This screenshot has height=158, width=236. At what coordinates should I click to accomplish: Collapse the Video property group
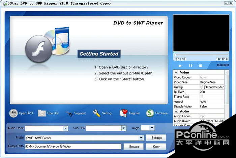pos(176,72)
